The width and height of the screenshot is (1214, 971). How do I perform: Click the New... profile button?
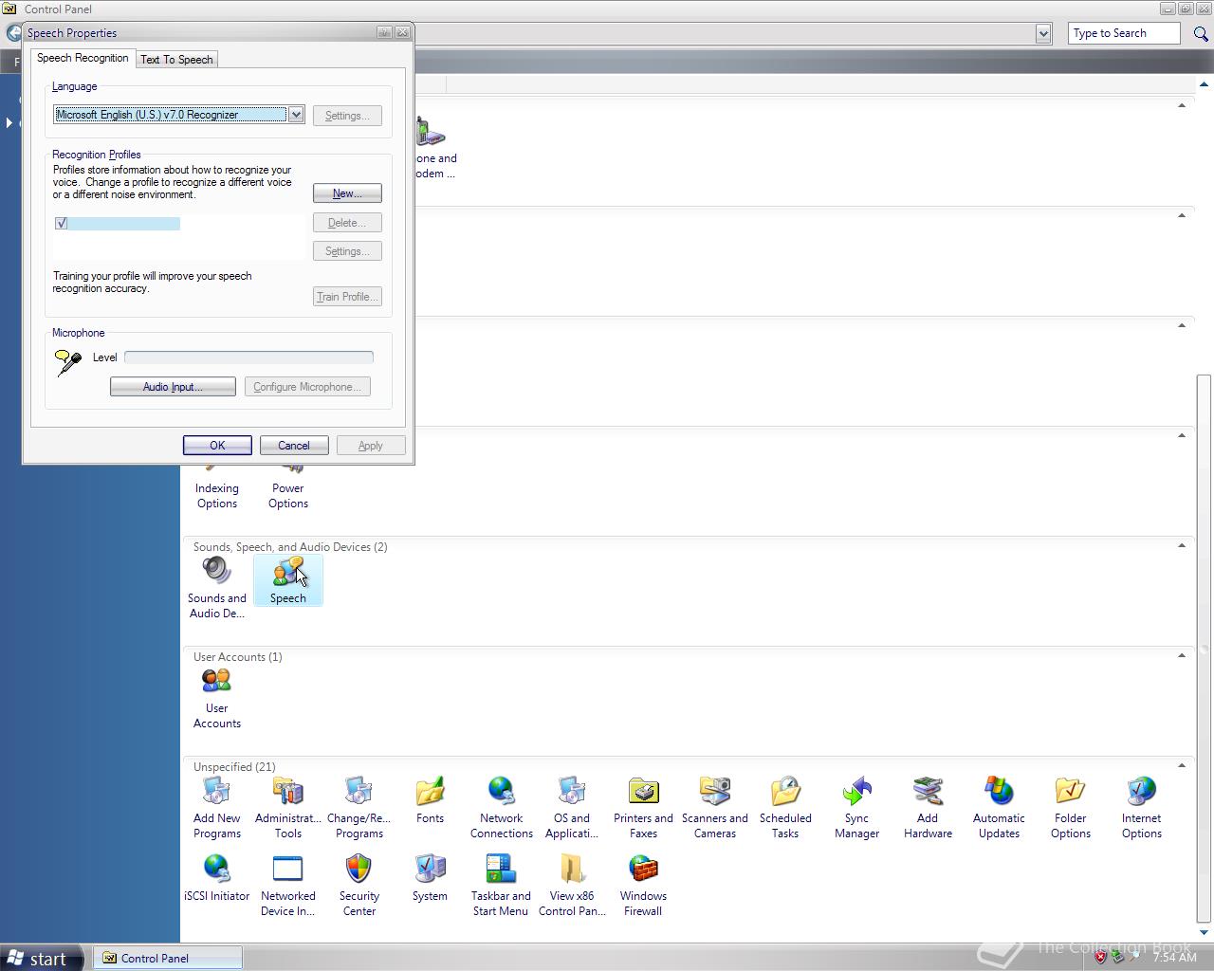[347, 193]
